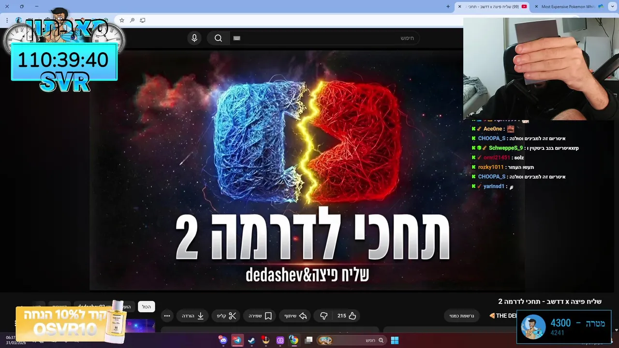Close the 'Most Expensive Pokemon' tab
This screenshot has height=348, width=619.
point(536,7)
